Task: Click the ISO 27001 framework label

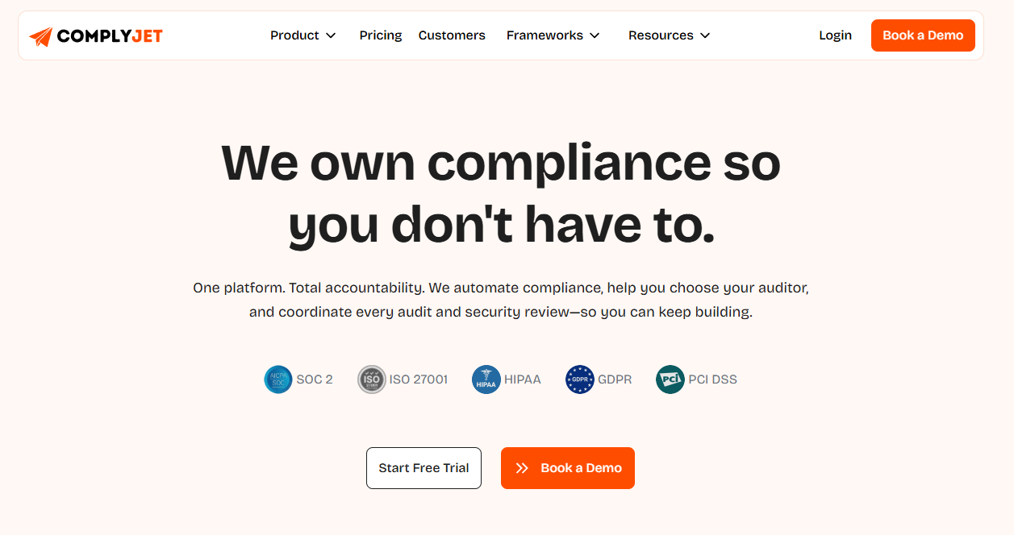Action: coord(419,379)
